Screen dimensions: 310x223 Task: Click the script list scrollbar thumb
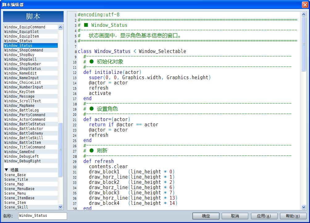[61, 150]
